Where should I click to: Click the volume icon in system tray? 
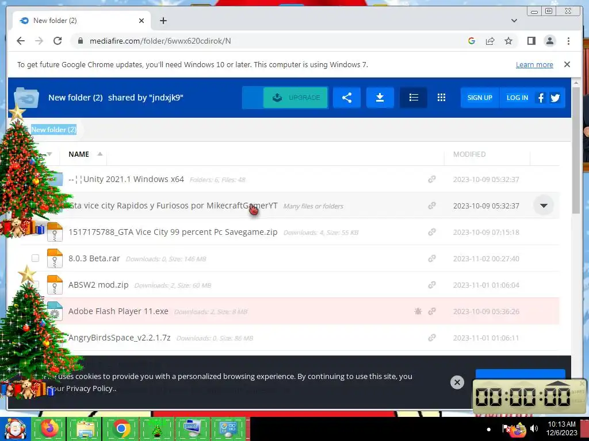point(534,428)
